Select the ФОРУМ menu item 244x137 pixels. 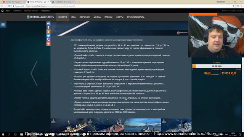[120, 17]
